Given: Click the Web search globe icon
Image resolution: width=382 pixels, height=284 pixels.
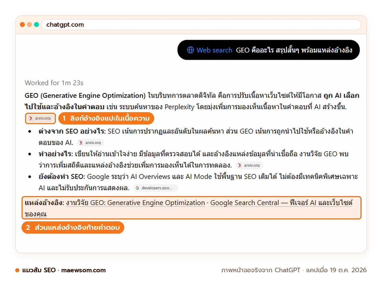Looking at the screenshot, I should [190, 50].
